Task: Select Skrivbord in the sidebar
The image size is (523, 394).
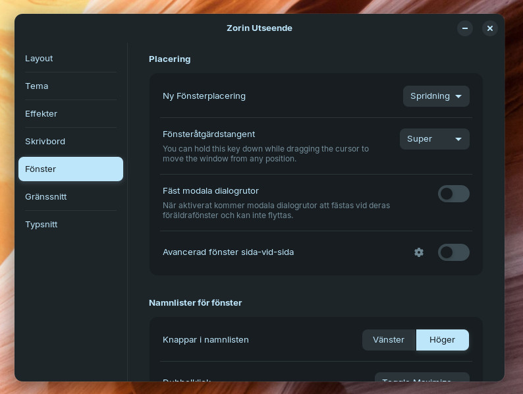Action: point(45,142)
